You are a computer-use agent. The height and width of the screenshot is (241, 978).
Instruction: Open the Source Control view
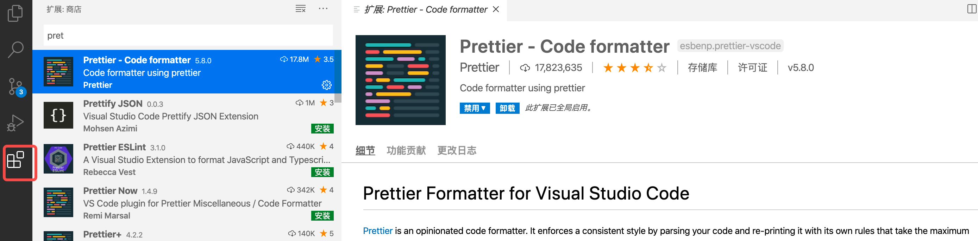click(x=15, y=87)
